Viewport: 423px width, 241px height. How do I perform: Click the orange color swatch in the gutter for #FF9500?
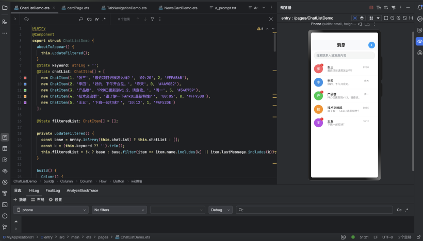pos(25,96)
